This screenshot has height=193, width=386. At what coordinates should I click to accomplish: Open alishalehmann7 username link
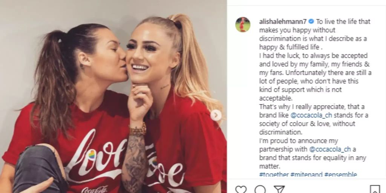(x=283, y=21)
